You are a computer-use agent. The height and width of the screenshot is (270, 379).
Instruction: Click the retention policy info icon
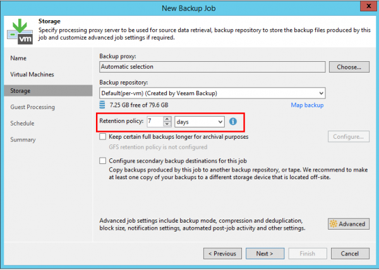point(232,121)
